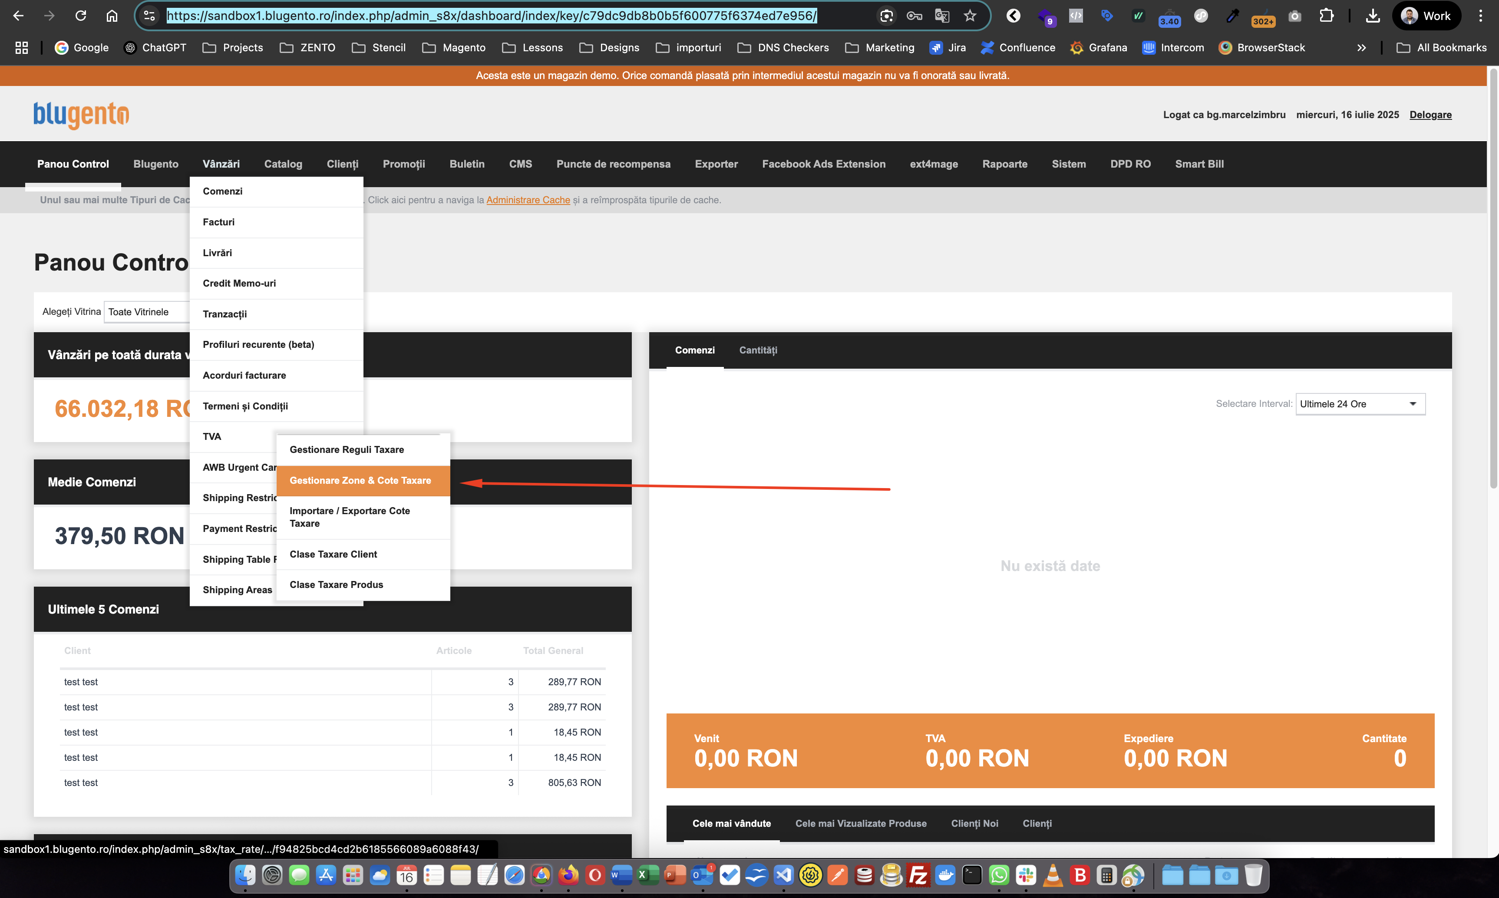
Task: Open the Chrome three-dot menu
Action: (x=1481, y=16)
